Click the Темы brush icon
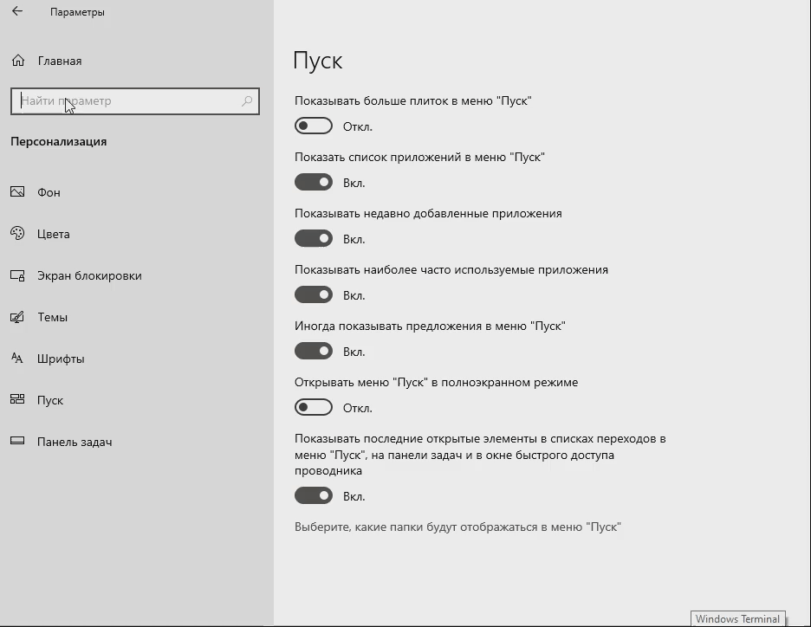 pyautogui.click(x=17, y=317)
